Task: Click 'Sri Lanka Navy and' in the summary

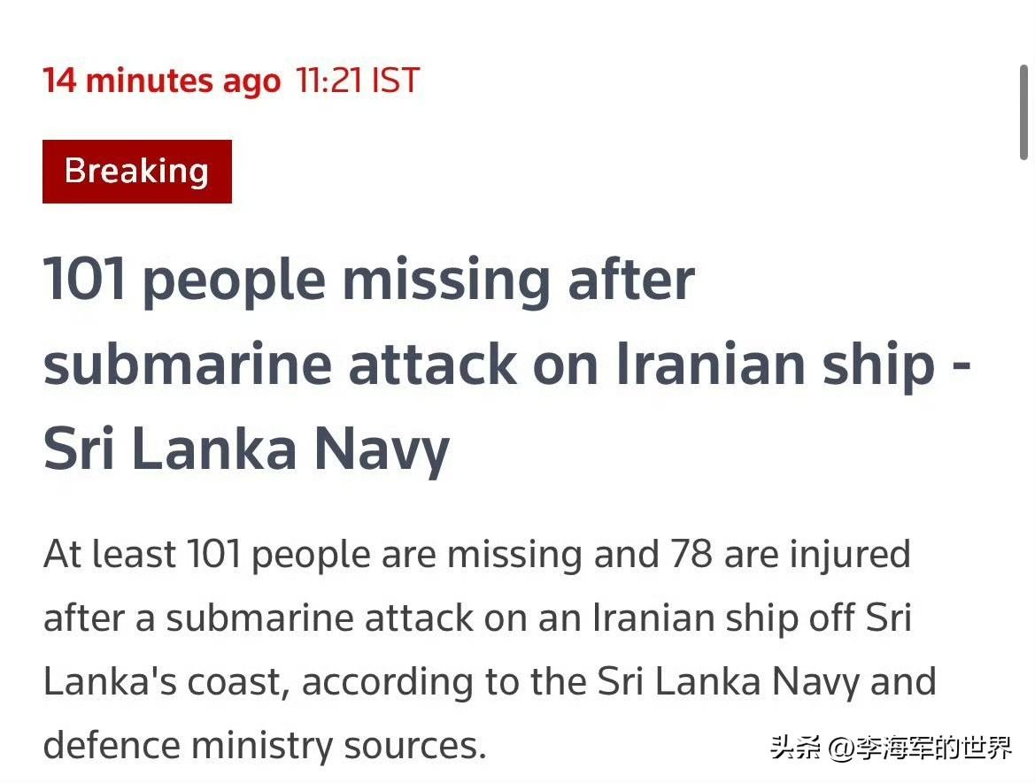Action: (767, 682)
